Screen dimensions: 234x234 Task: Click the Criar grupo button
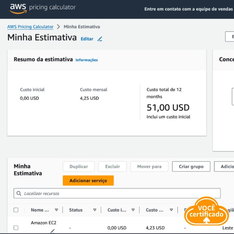click(191, 167)
